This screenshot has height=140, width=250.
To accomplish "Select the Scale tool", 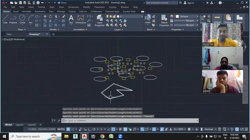I will point(50,25).
